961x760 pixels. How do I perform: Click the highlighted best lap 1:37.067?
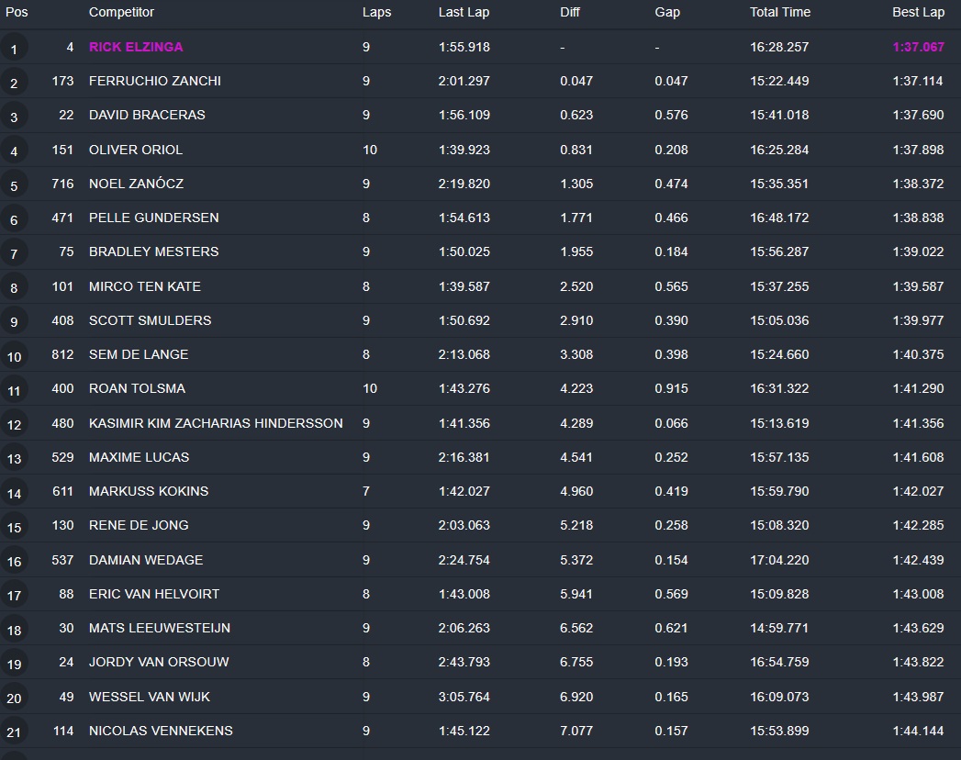(918, 47)
